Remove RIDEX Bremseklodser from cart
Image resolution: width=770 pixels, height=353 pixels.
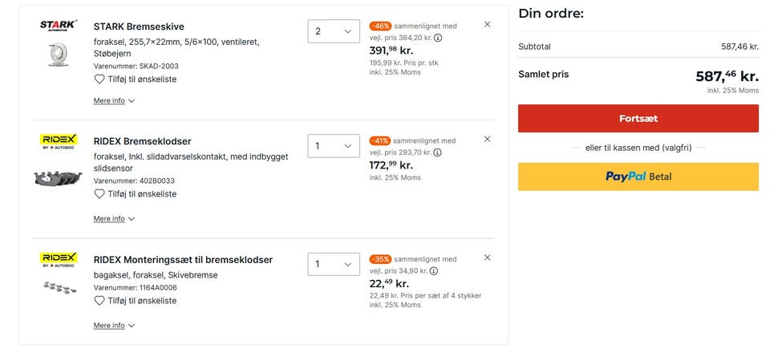[x=487, y=140]
